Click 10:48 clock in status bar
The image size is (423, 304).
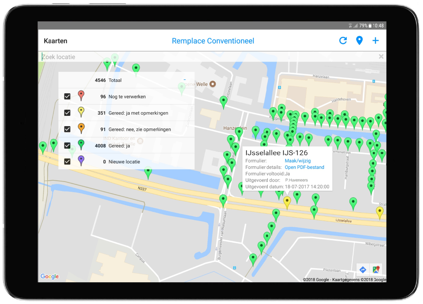[x=378, y=25]
